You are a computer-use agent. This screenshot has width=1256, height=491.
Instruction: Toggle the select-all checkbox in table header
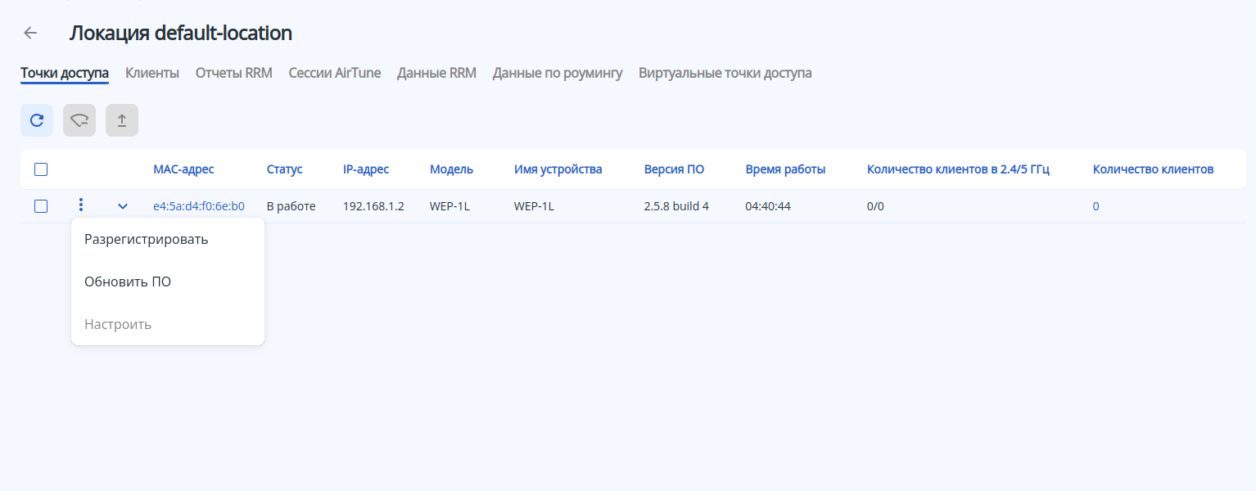pyautogui.click(x=41, y=169)
